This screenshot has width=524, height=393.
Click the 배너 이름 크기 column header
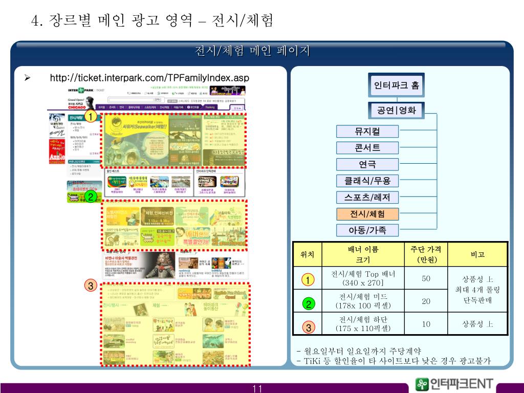coord(363,255)
